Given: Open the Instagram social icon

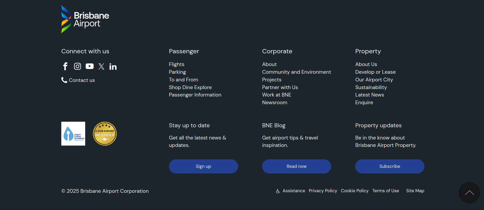Looking at the screenshot, I should [77, 66].
